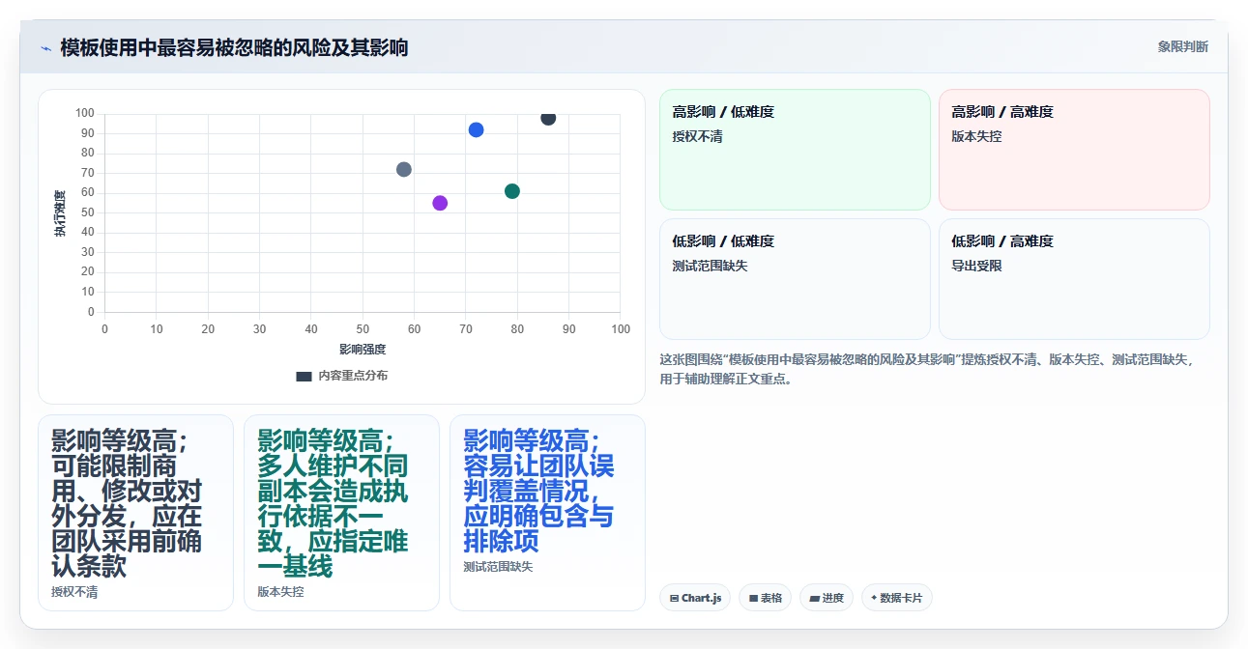Click the 授权不清 card label under dark text

tap(74, 592)
